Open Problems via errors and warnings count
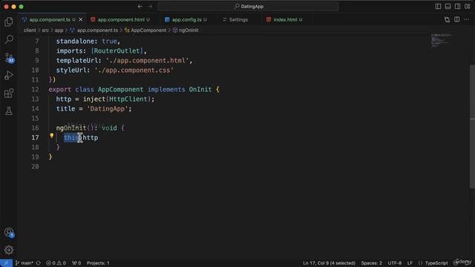Viewport: 475px width, 267px height. pos(56,263)
